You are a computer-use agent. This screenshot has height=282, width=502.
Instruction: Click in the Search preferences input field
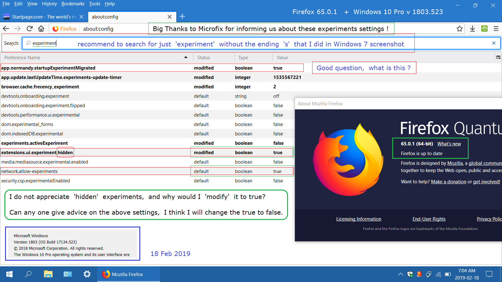tap(261, 43)
